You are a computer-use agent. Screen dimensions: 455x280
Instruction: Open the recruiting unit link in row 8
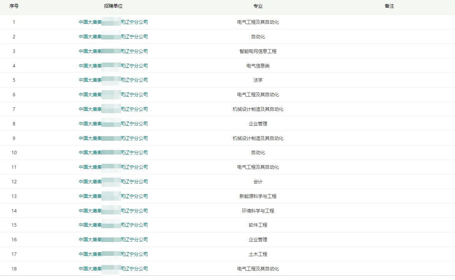113,124
